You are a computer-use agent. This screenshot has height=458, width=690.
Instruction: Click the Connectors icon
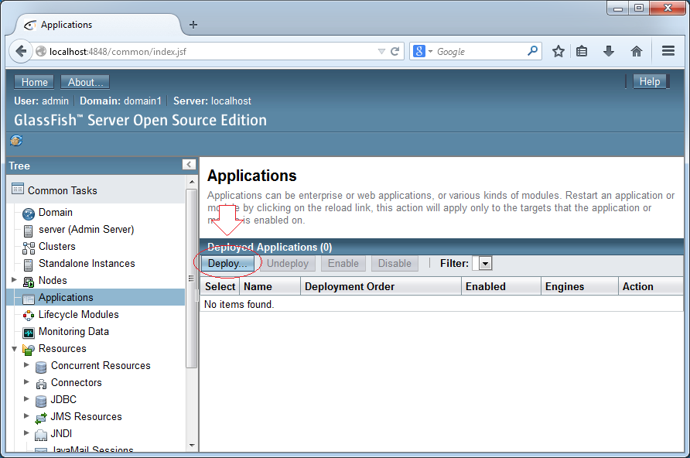[41, 384]
